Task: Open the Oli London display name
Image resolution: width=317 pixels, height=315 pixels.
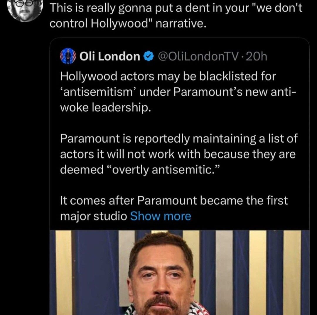Action: click(110, 56)
